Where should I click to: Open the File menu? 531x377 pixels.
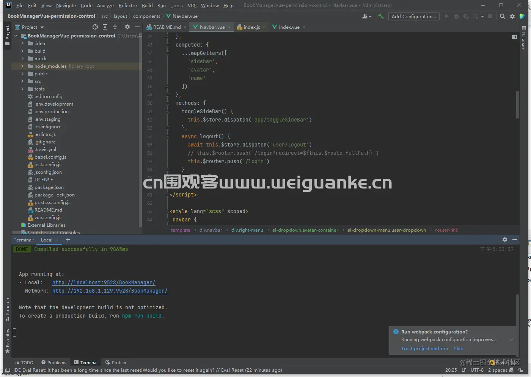coord(20,6)
